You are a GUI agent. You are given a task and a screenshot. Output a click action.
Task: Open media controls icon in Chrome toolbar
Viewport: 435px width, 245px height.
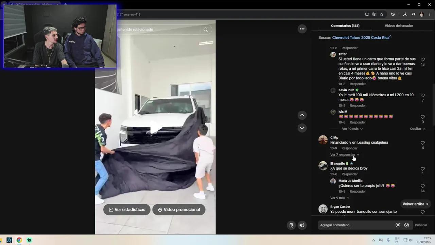[x=413, y=14]
